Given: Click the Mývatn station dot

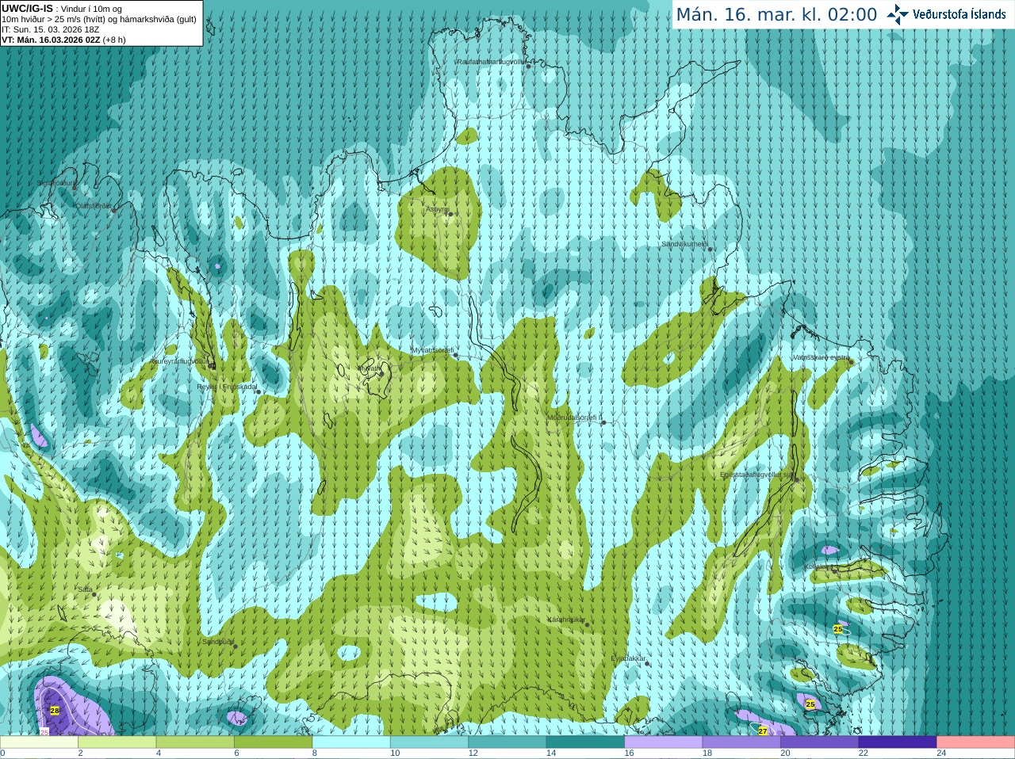Looking at the screenshot, I should click(381, 373).
